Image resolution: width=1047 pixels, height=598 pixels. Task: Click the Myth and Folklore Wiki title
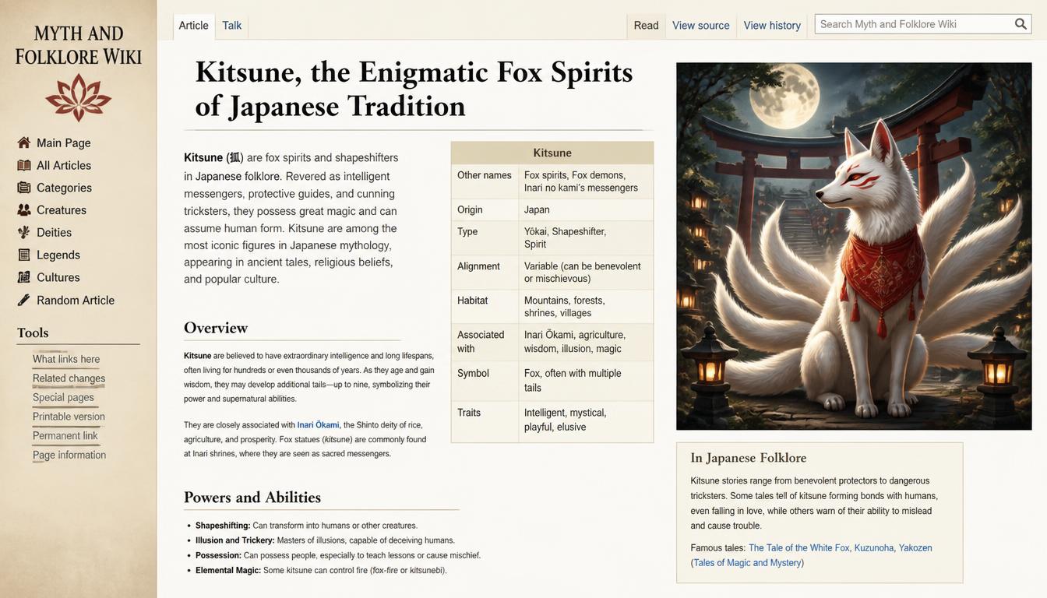[79, 45]
